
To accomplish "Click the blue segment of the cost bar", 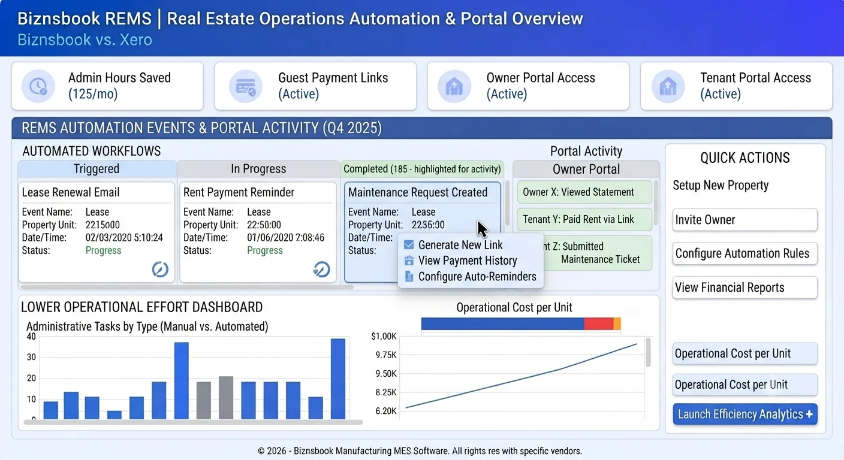I will [502, 324].
